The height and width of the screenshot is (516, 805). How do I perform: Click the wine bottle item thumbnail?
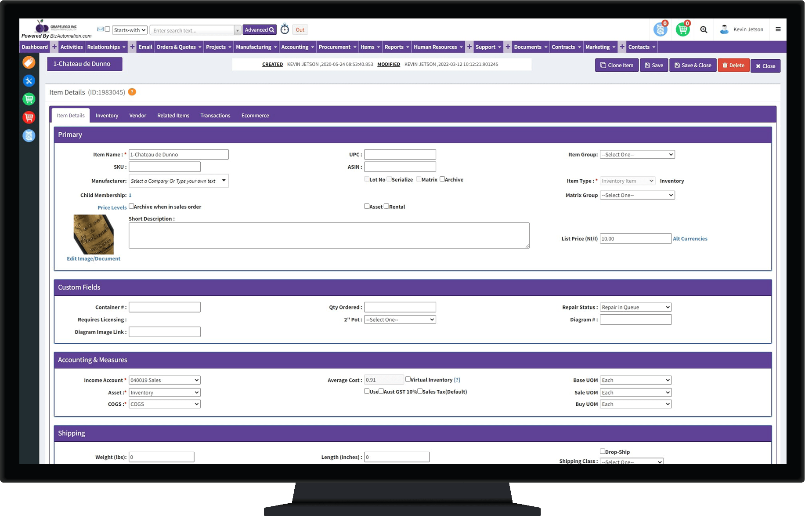94,234
